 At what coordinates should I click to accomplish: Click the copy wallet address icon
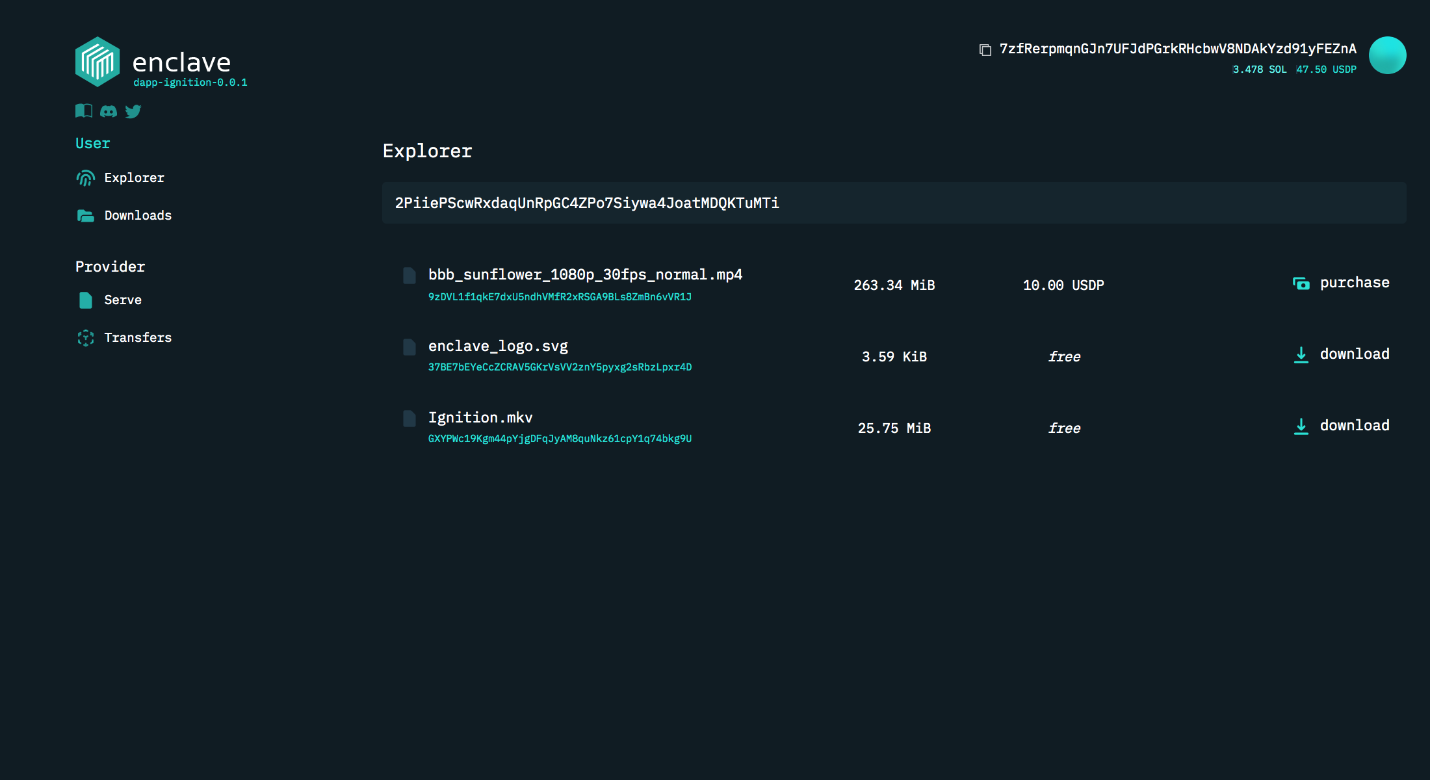[x=985, y=50]
